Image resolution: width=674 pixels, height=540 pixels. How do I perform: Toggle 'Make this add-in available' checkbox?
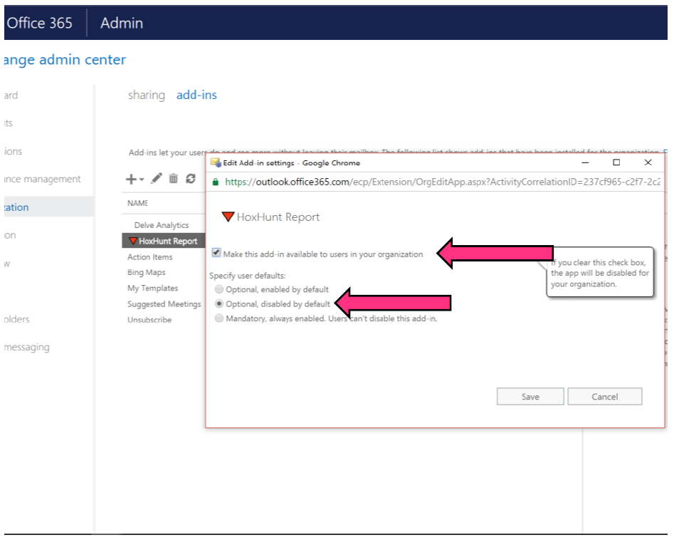(216, 253)
